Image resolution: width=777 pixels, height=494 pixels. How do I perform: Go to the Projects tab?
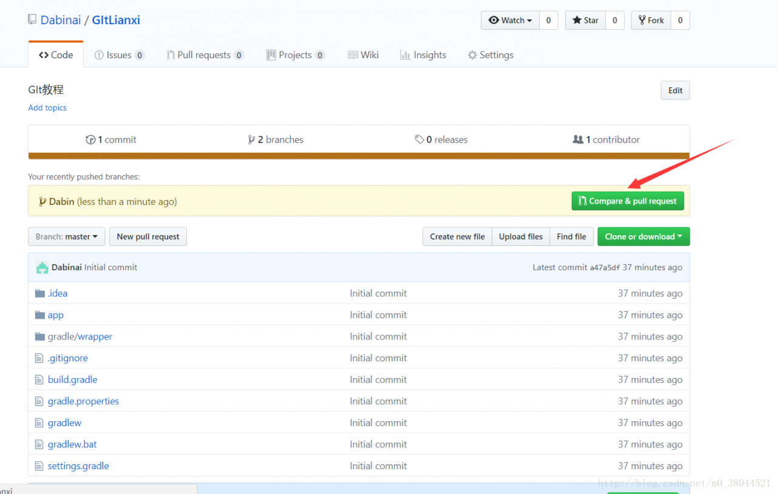296,55
